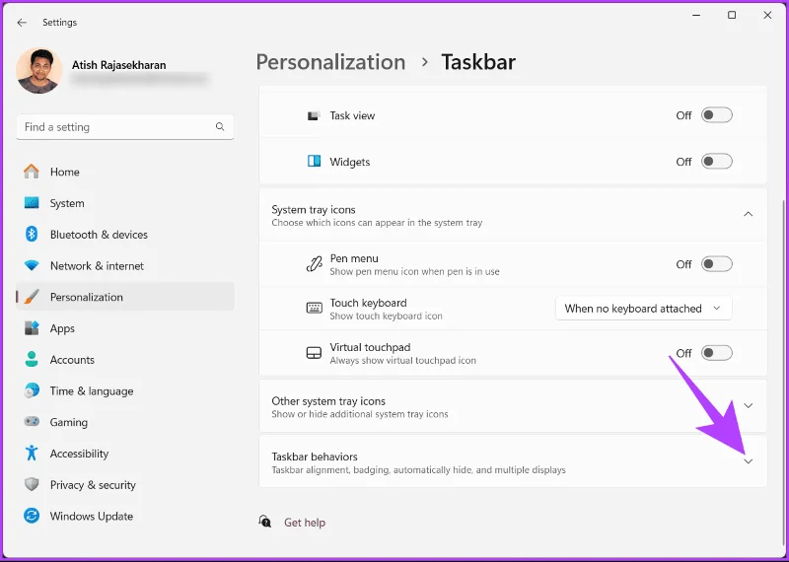Image resolution: width=789 pixels, height=562 pixels.
Task: Click the Windows Update sync icon
Action: tap(32, 516)
